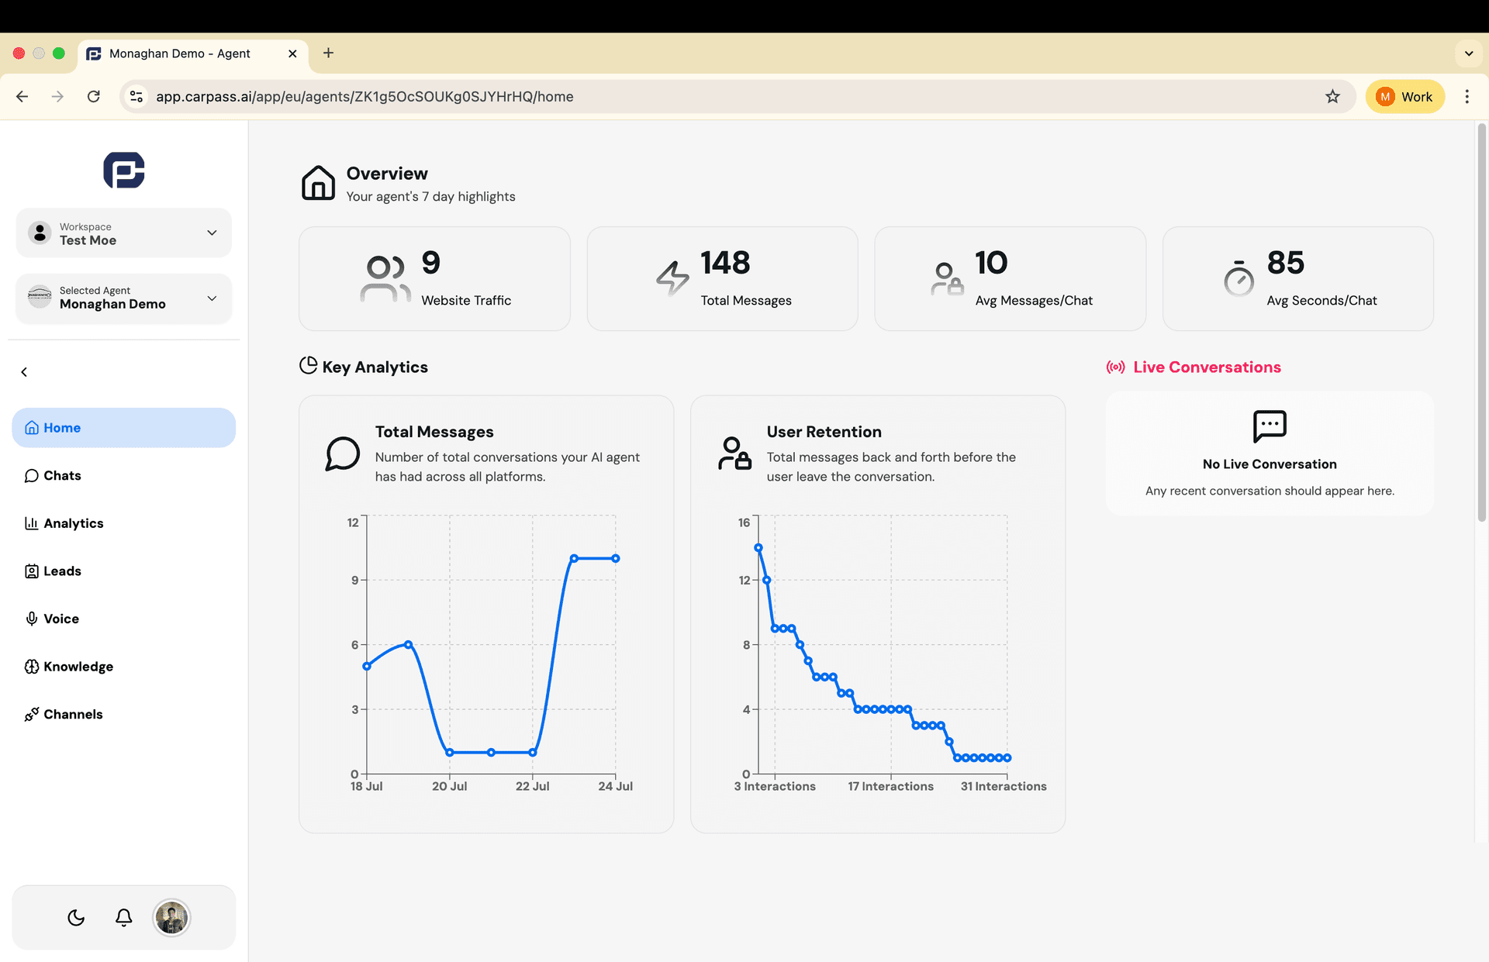Open the Chats section

(x=62, y=475)
